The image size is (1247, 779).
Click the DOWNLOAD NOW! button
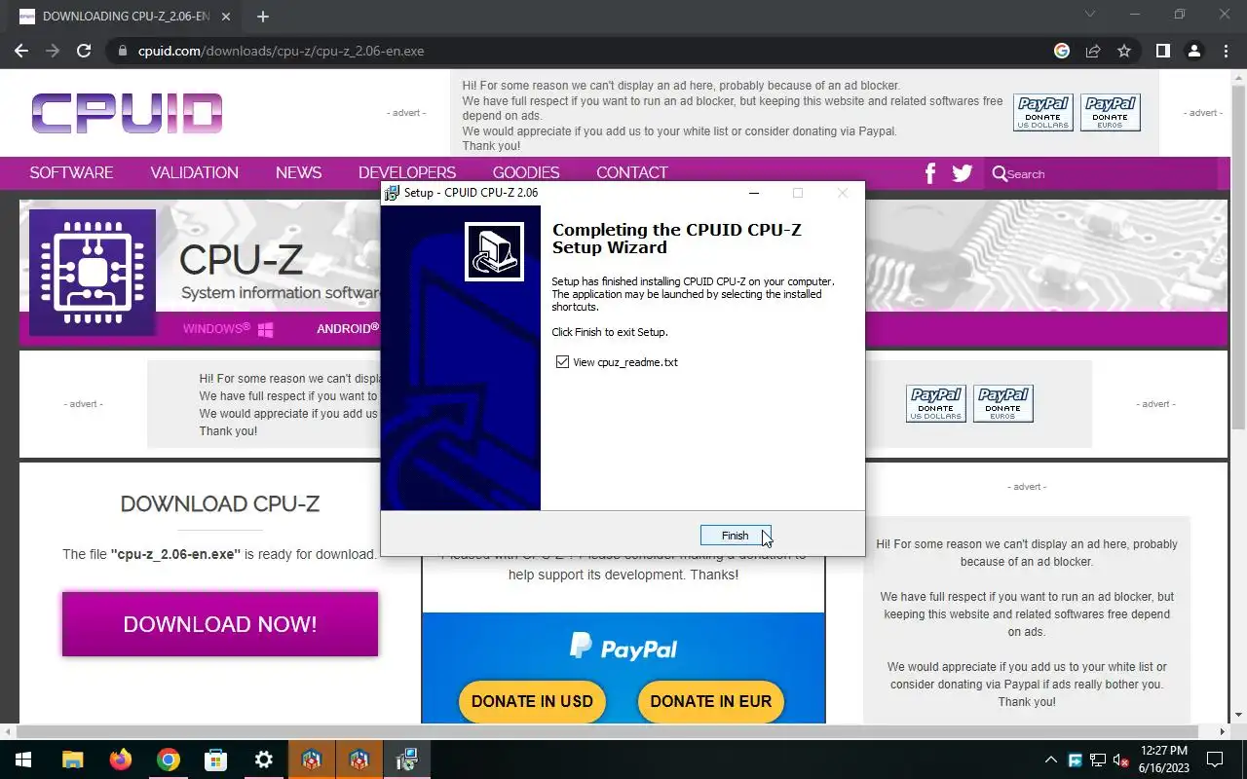(x=220, y=624)
